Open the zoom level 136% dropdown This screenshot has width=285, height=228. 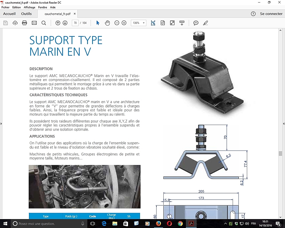[x=139, y=23]
